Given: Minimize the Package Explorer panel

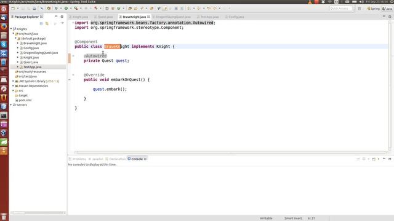Looking at the screenshot, I should (x=56, y=17).
